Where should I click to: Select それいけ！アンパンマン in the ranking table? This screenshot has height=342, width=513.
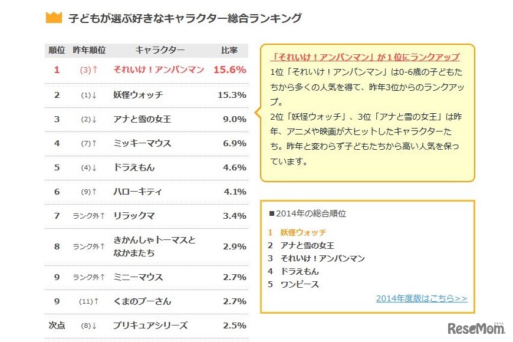coord(159,70)
